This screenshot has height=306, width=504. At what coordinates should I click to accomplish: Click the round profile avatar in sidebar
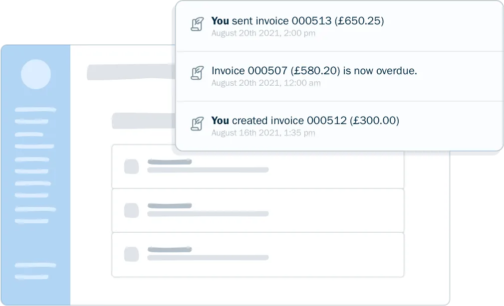(x=35, y=74)
